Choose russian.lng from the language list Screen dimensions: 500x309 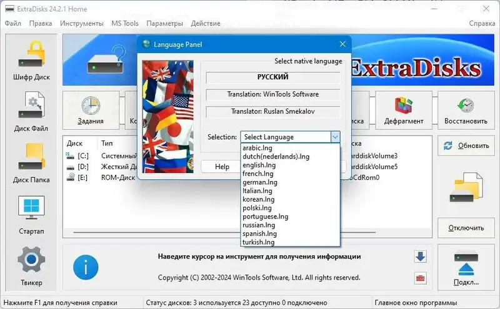(290, 225)
